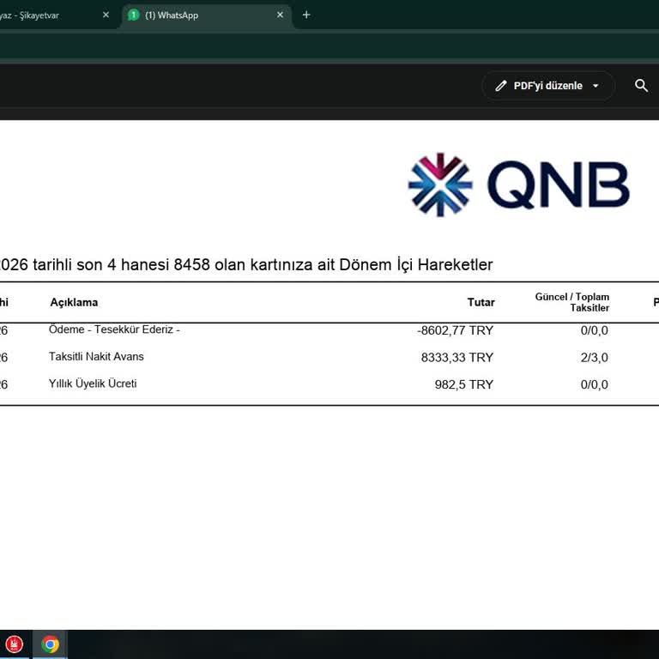The image size is (659, 659).
Task: Click the pencil edit icon
Action: click(500, 86)
